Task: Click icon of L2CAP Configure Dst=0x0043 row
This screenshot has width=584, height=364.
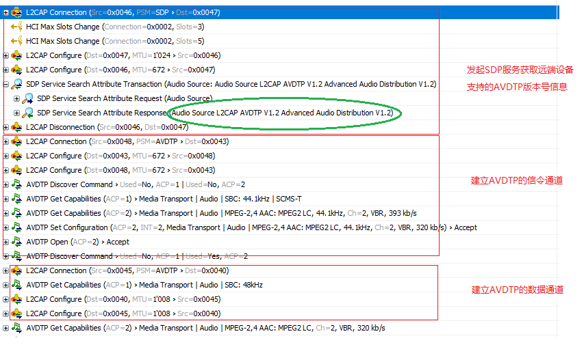Action: (x=16, y=156)
